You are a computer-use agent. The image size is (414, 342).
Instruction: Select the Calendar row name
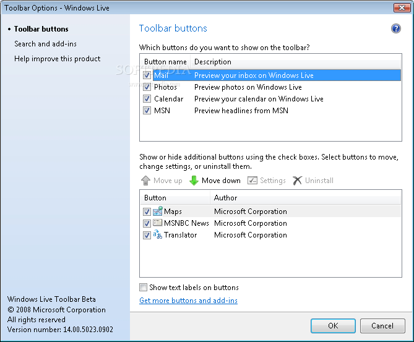(169, 99)
